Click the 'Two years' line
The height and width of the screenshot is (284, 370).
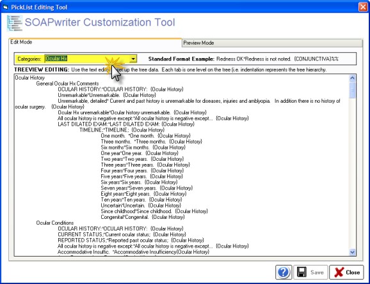[x=142, y=159]
